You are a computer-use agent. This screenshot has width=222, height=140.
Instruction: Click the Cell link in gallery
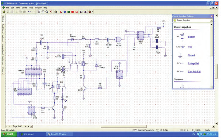[190, 47]
